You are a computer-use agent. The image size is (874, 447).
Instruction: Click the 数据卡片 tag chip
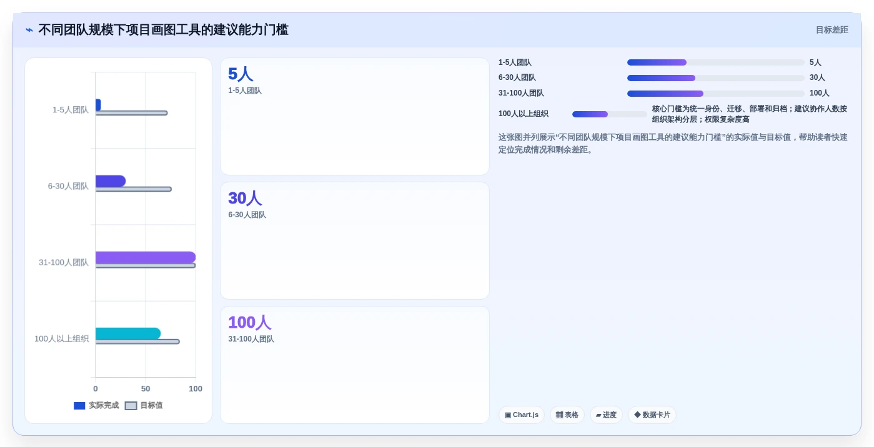pos(652,415)
